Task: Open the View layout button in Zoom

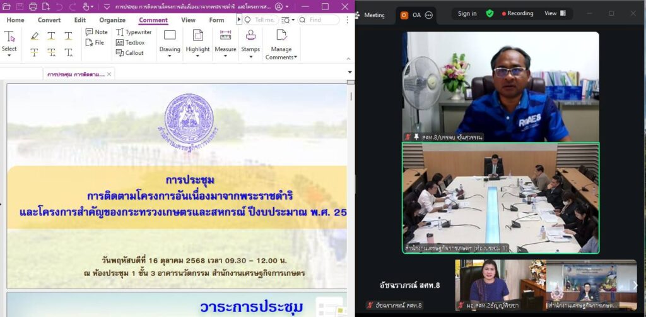Action: coord(555,13)
